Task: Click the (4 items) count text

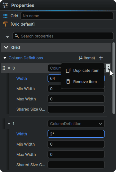Action: [87, 58]
